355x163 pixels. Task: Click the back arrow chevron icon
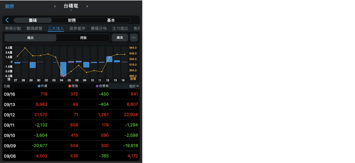7,20
